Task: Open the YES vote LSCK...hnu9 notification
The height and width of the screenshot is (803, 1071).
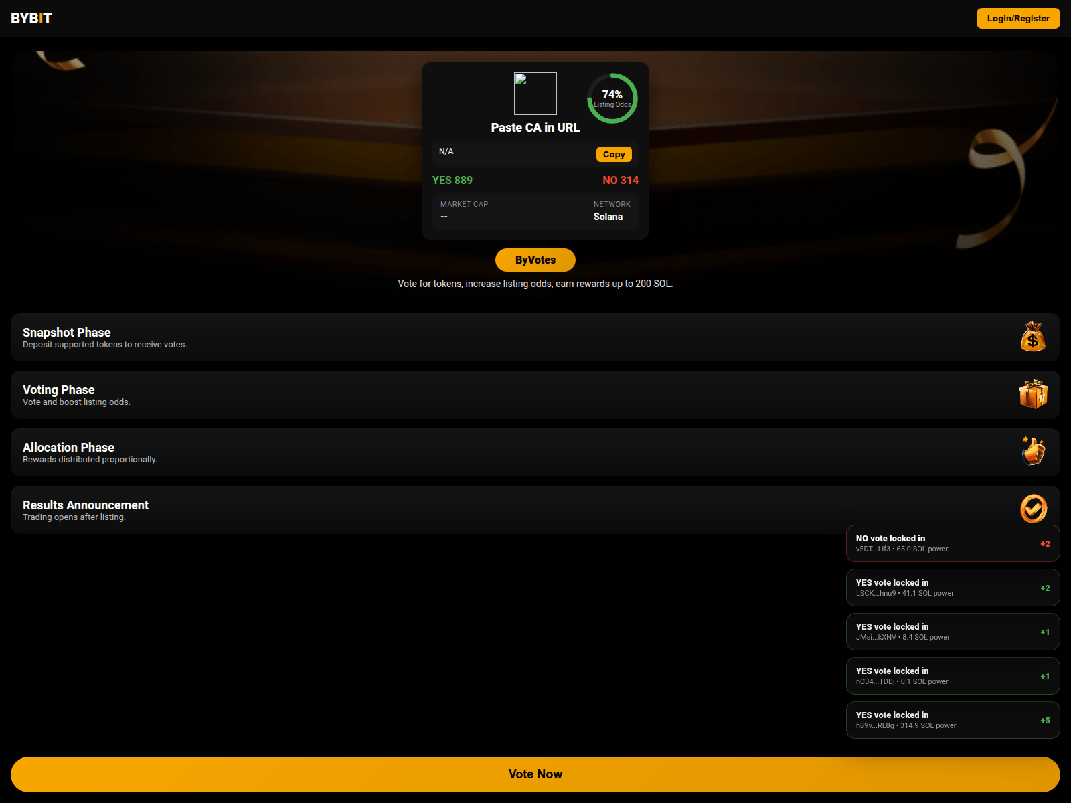Action: (x=953, y=588)
